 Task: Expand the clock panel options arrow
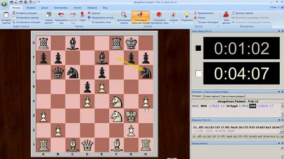click(x=279, y=31)
